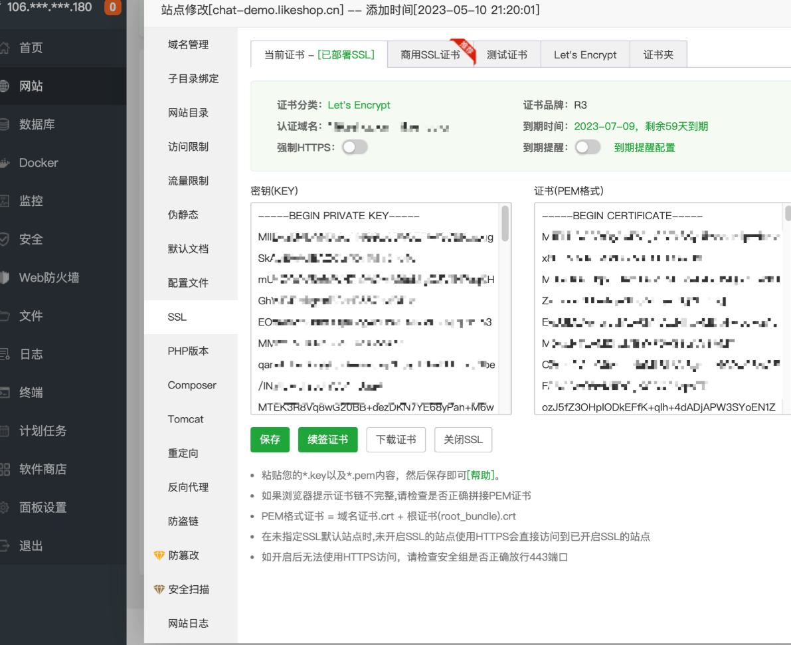
Task: Click the Web防火墙 shield icon
Action: 4,278
